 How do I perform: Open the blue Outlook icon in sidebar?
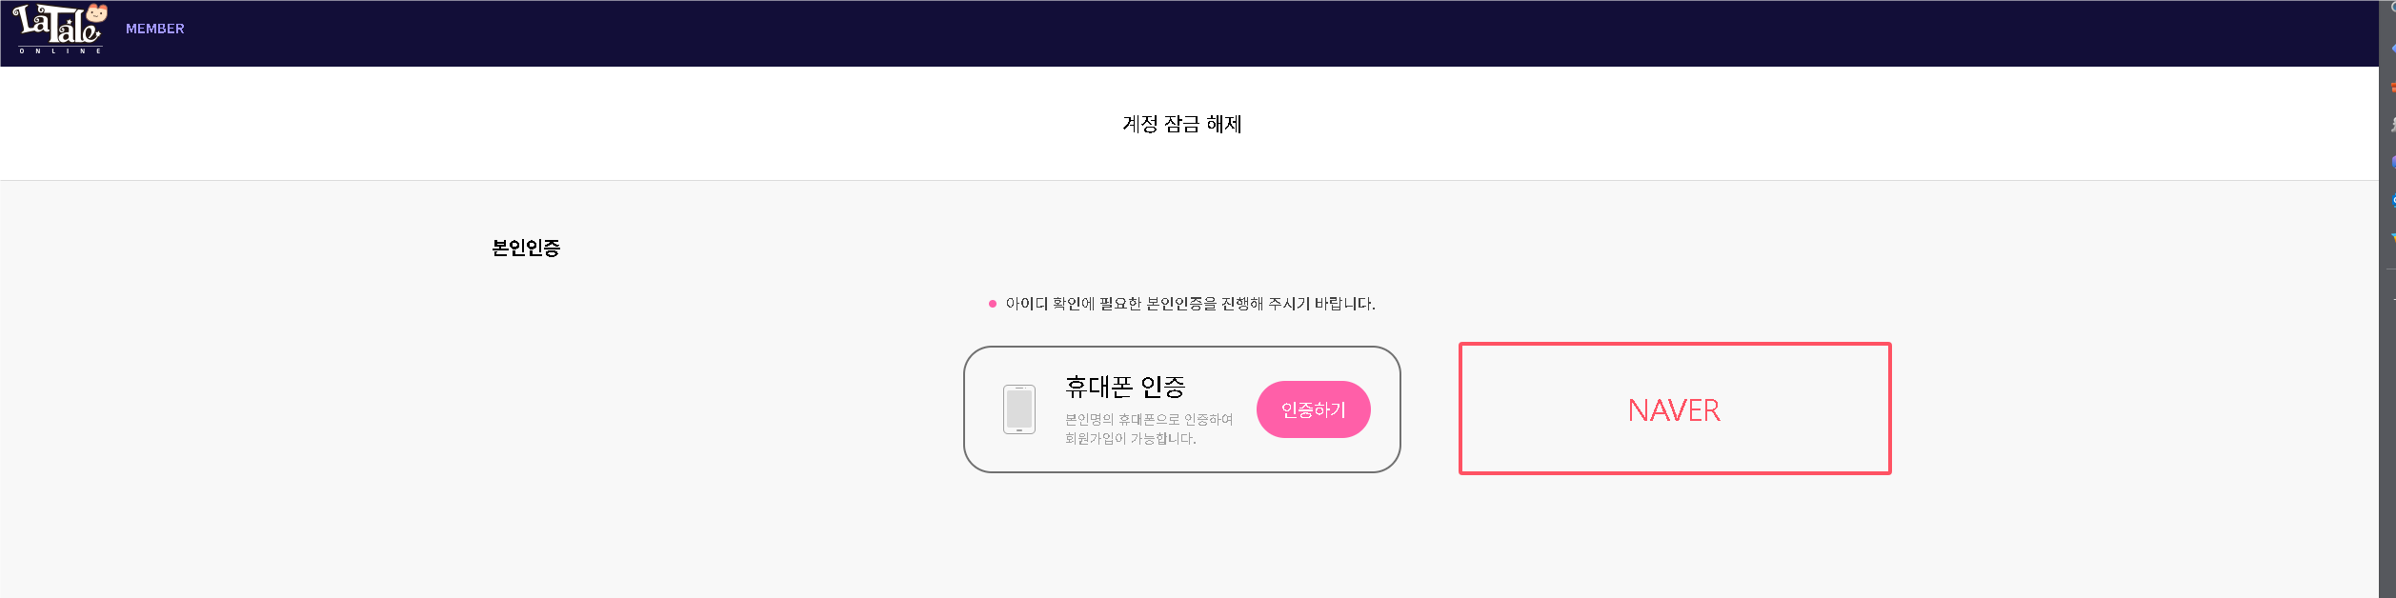[x=2392, y=200]
